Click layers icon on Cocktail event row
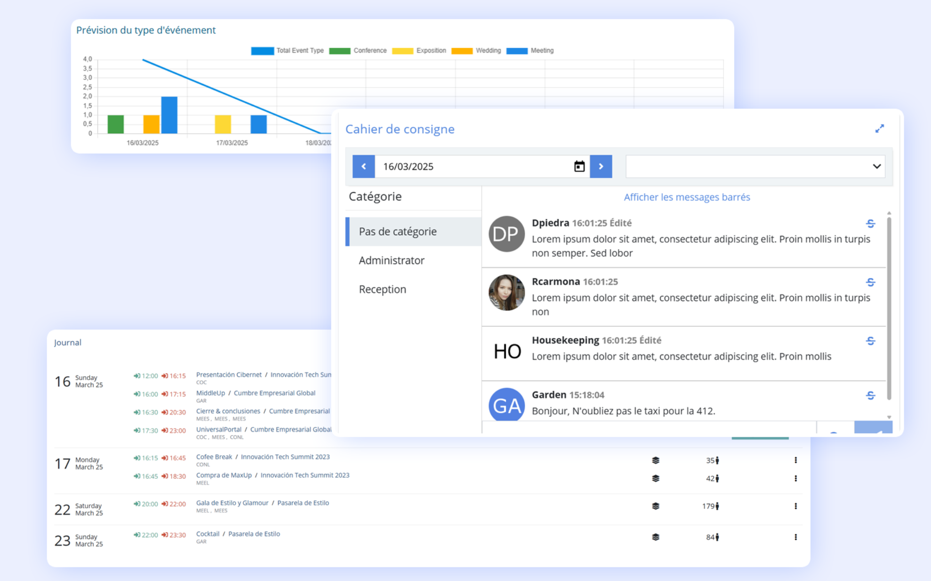The width and height of the screenshot is (931, 581). tap(656, 537)
